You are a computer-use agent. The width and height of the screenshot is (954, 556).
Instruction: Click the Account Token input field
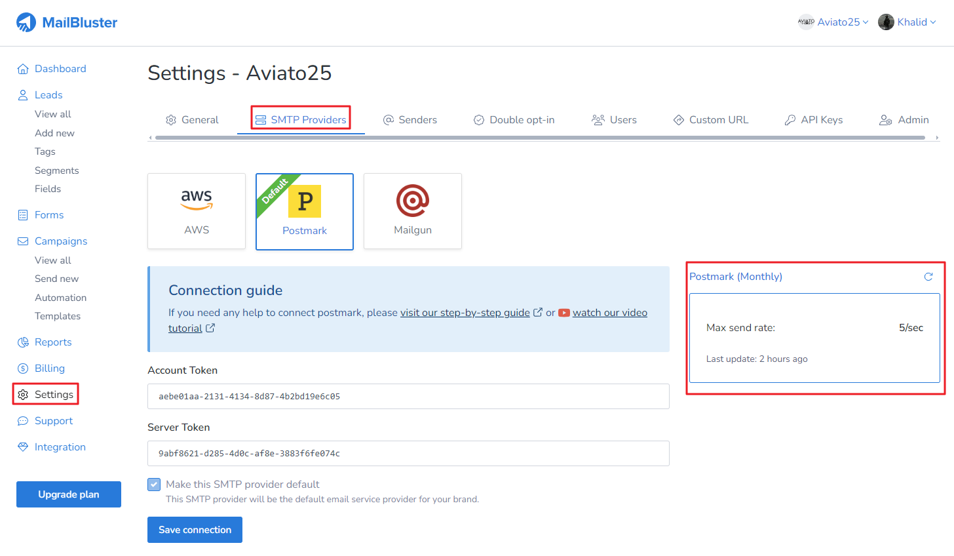[408, 397]
